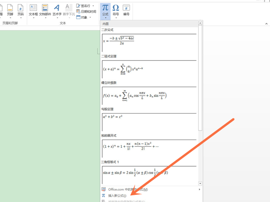270x202 pixels.
Task: Expand the 对象 dropdown arrow
Action: point(90,18)
